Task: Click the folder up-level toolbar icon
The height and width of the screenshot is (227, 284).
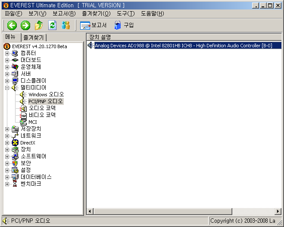Action: (x=39, y=25)
